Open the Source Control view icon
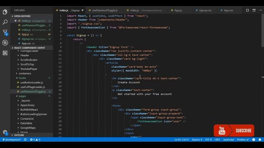This screenshot has width=264, height=148. (x=5, y=32)
